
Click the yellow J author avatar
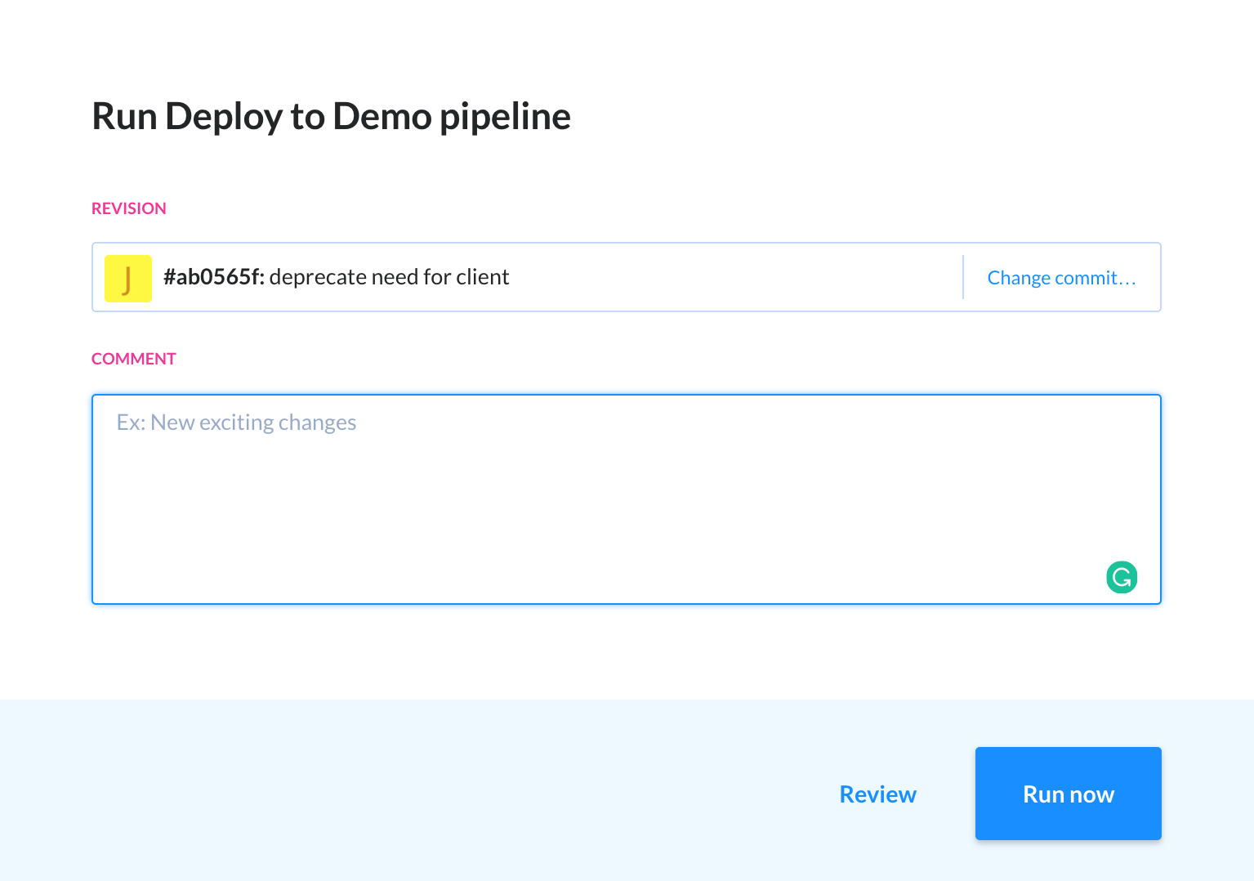coord(128,278)
